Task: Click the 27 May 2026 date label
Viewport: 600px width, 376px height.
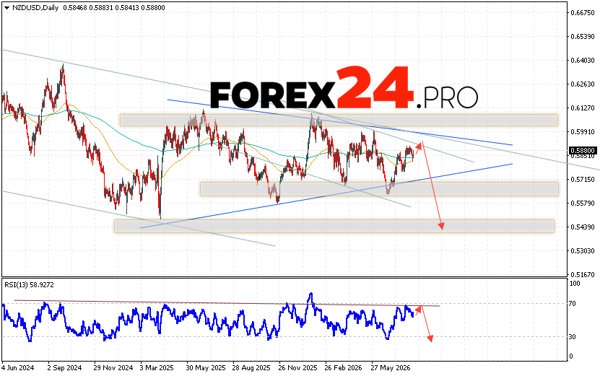Action: pos(391,368)
